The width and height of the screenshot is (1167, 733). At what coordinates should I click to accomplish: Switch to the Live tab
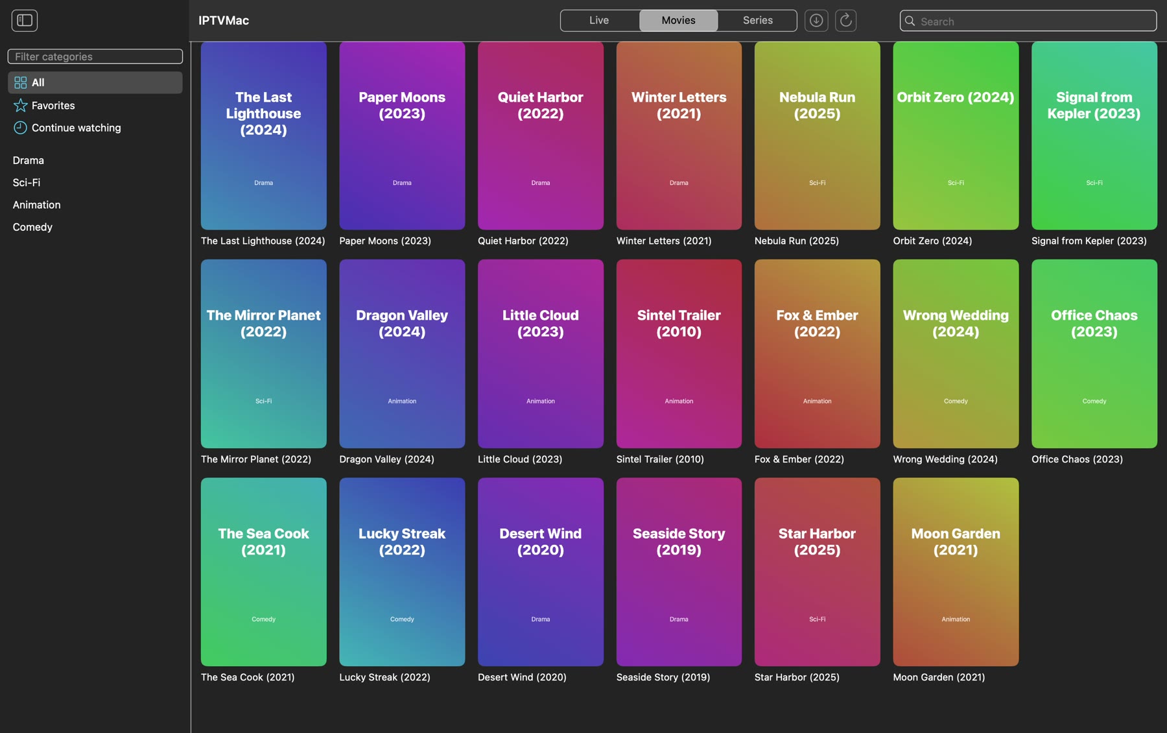click(599, 20)
